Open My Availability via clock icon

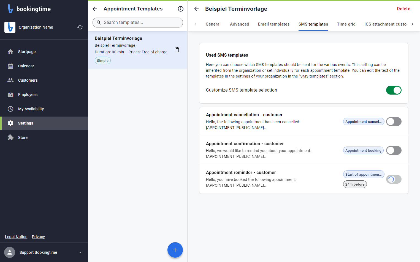10,109
